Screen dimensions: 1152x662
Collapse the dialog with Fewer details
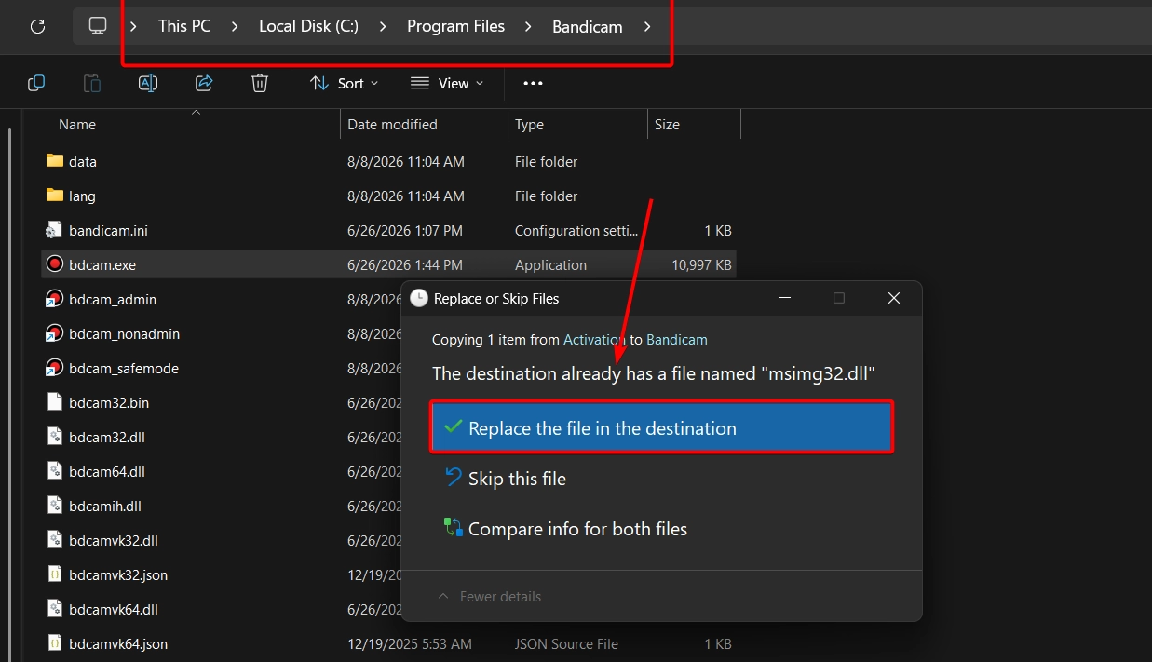click(x=489, y=596)
